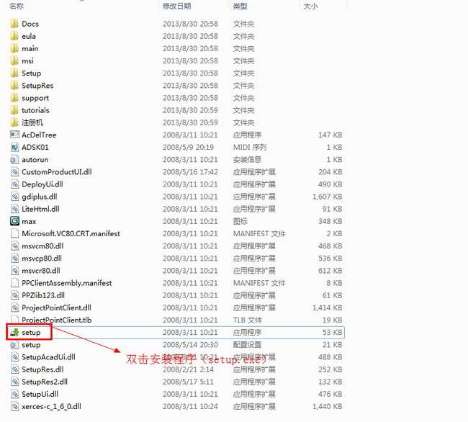The image size is (468, 422).
Task: Select the msvcp80.dll file name
Action: (x=42, y=258)
